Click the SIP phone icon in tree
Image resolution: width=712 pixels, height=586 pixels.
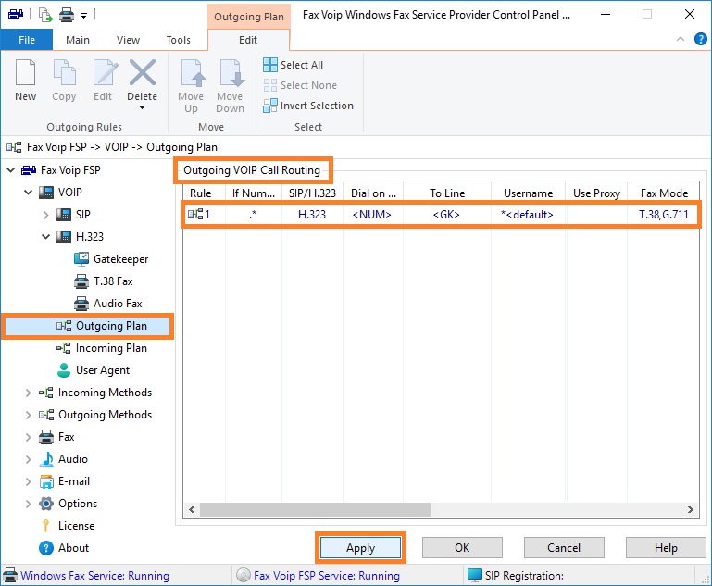tap(64, 215)
